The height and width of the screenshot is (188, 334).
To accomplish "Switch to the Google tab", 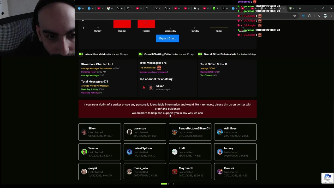I will 110,8.
